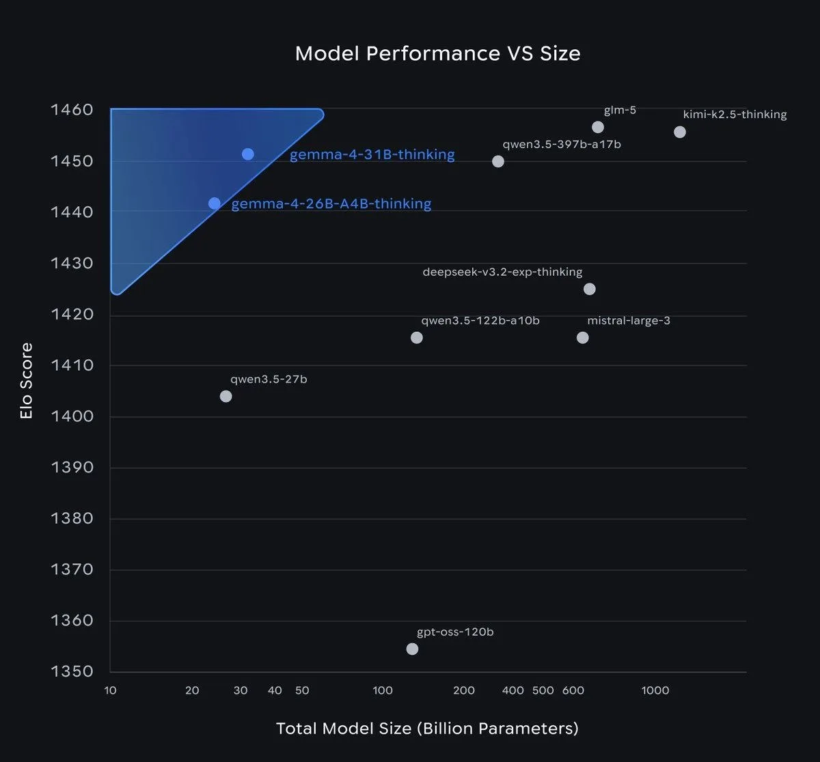820x762 pixels.
Task: Click the 1350 tick on the Elo axis
Action: (71, 671)
